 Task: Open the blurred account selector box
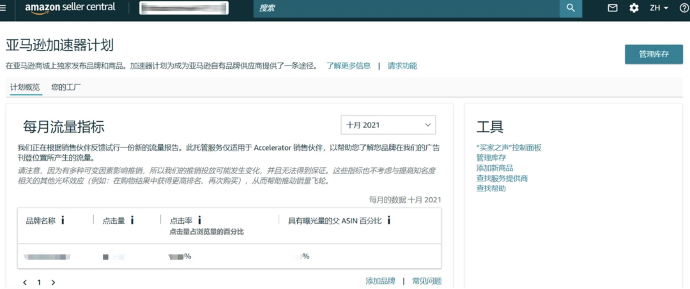coord(184,8)
